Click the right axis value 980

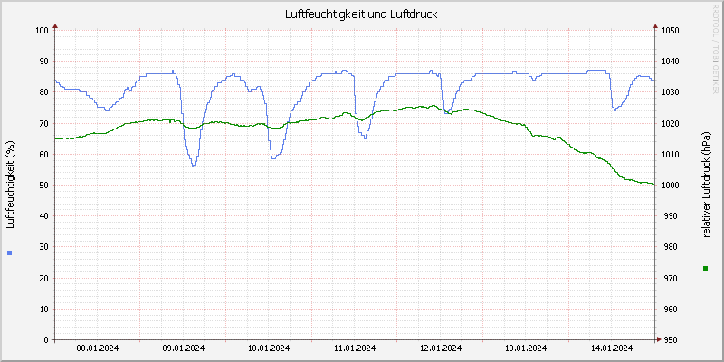(672, 247)
